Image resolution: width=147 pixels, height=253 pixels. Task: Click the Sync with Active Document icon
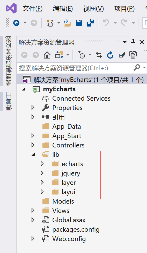[99, 55]
